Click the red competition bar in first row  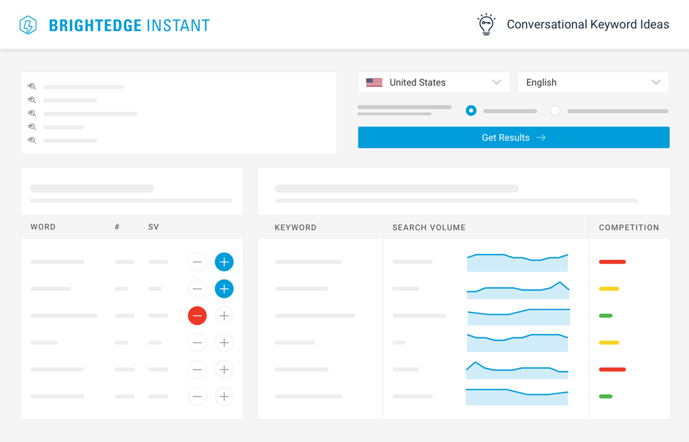click(612, 262)
